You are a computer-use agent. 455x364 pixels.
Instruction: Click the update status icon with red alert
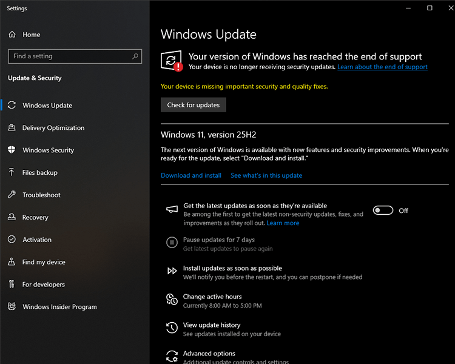click(x=172, y=61)
